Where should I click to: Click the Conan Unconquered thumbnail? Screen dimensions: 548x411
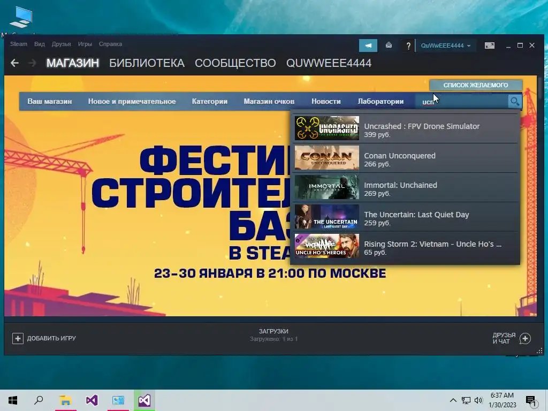tap(327, 158)
